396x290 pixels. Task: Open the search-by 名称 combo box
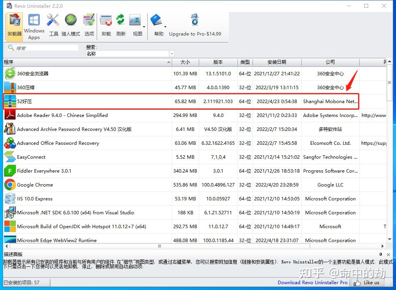[130, 54]
